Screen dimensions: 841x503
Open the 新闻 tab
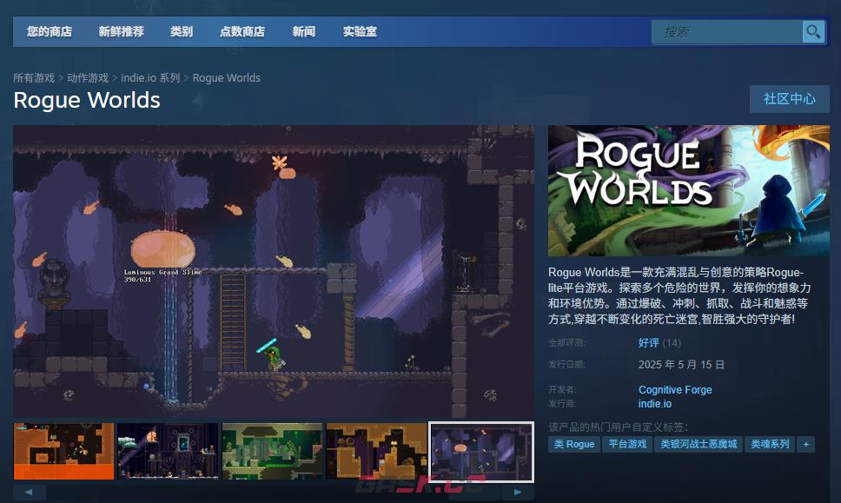pyautogui.click(x=303, y=31)
